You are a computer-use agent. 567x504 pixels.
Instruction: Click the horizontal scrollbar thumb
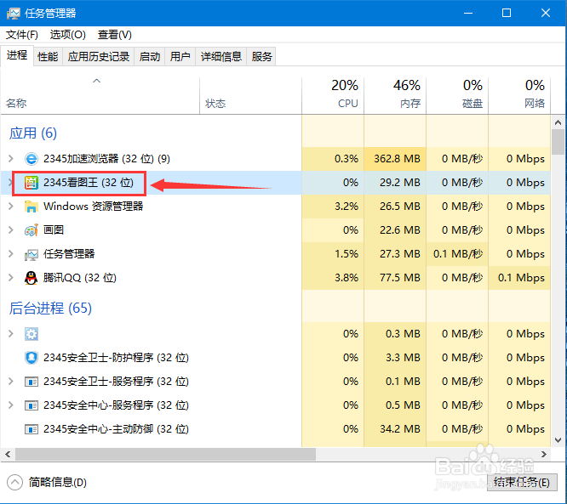coord(165,454)
